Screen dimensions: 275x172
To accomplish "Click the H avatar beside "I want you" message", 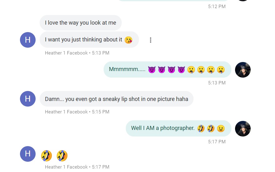I will [28, 40].
